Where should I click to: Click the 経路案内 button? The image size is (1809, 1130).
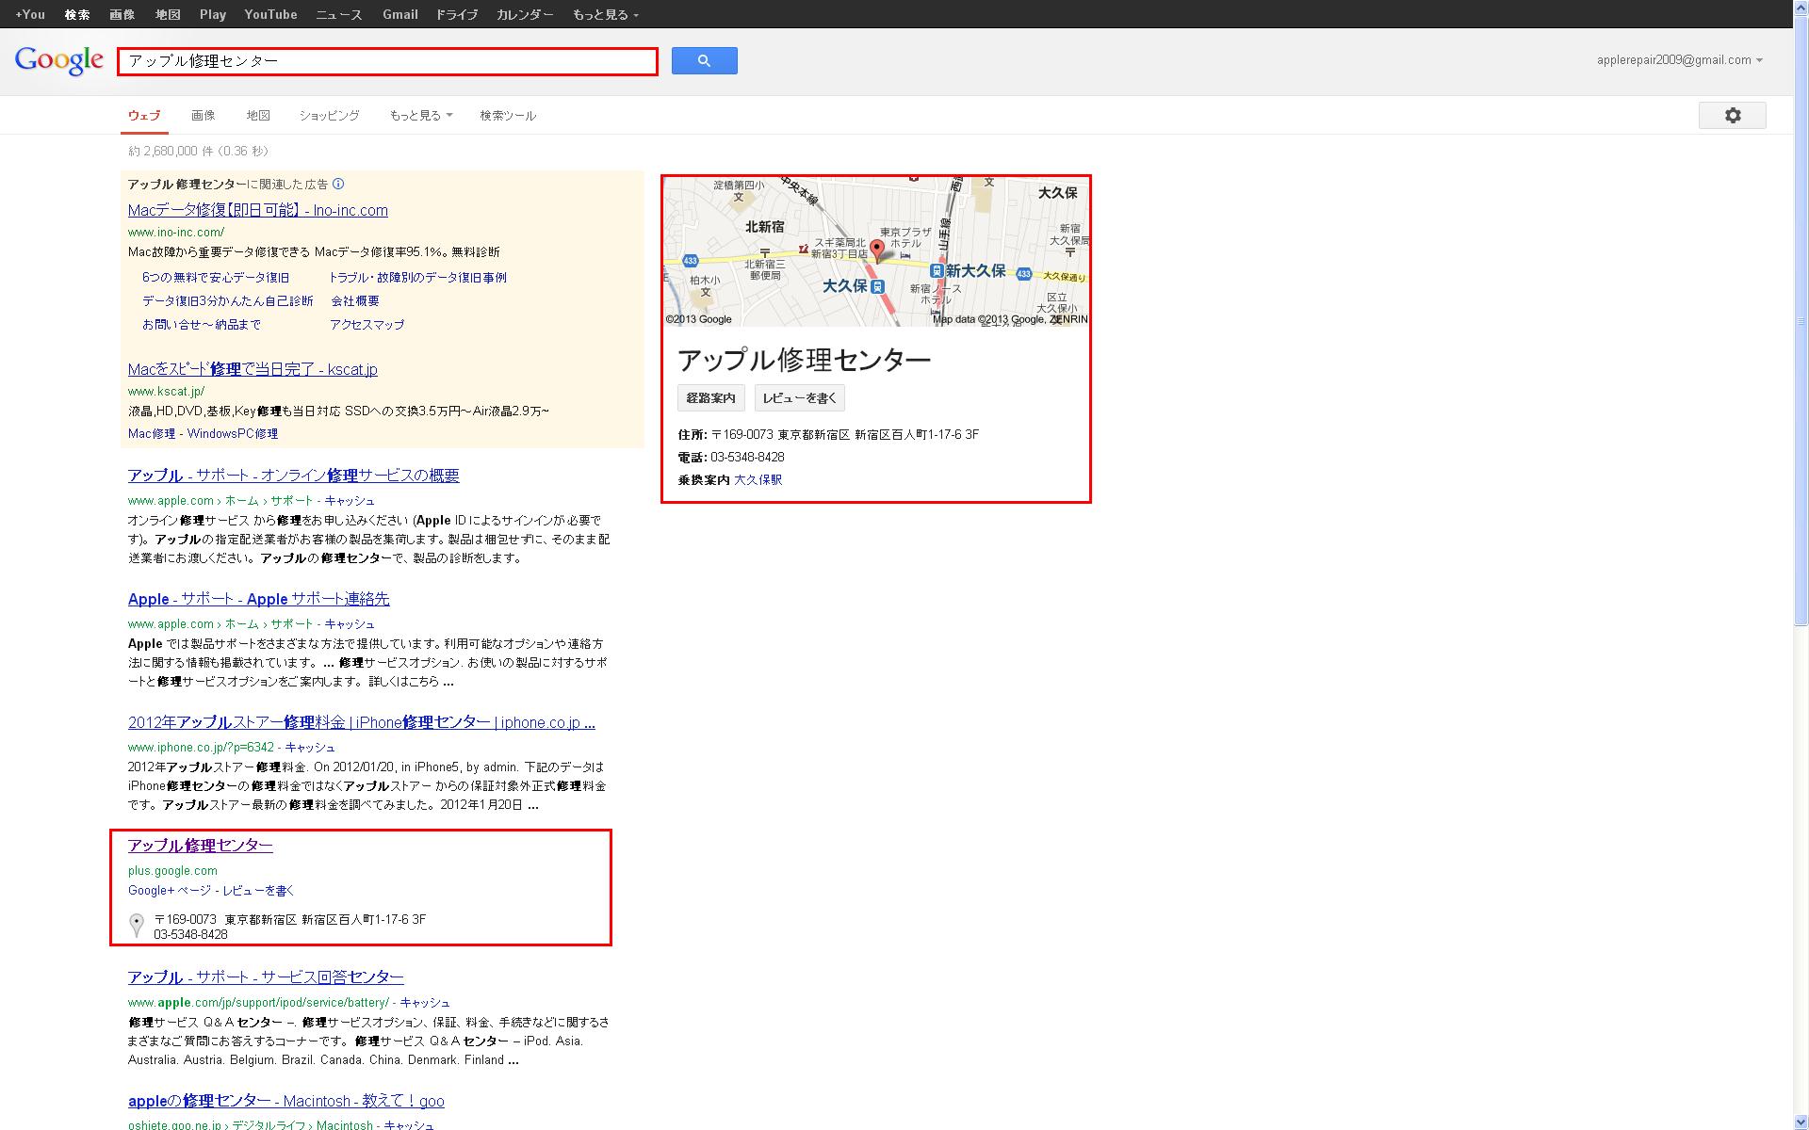(x=711, y=398)
